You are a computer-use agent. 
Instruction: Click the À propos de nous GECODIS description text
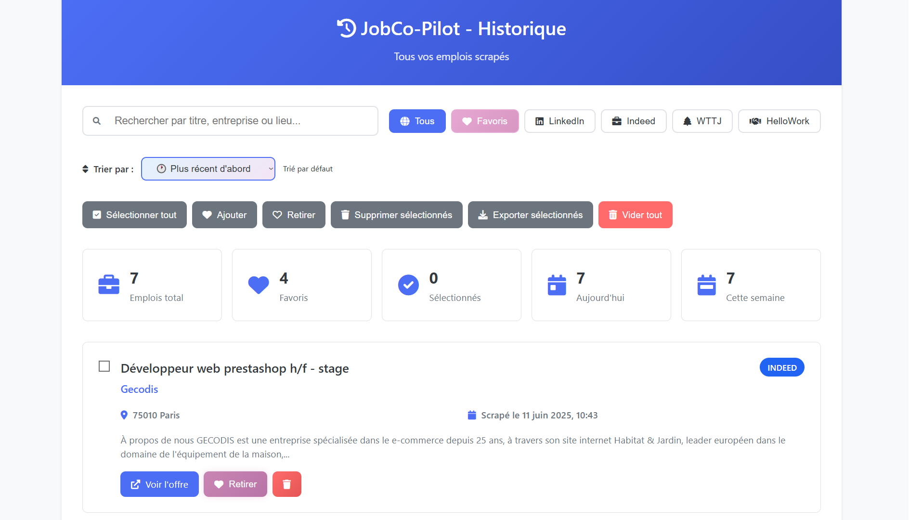[453, 447]
